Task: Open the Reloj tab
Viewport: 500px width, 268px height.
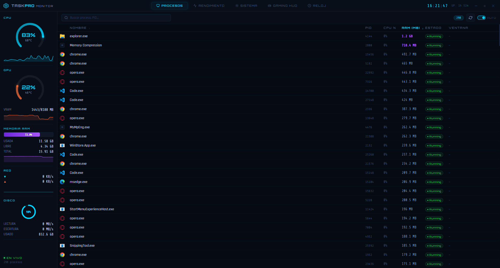Action: (317, 6)
